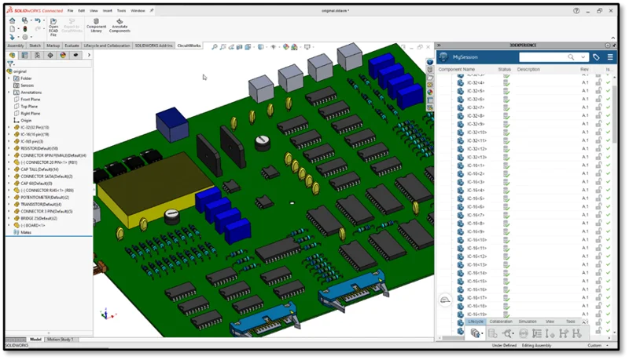Expand the Annotations tree node

click(9, 93)
